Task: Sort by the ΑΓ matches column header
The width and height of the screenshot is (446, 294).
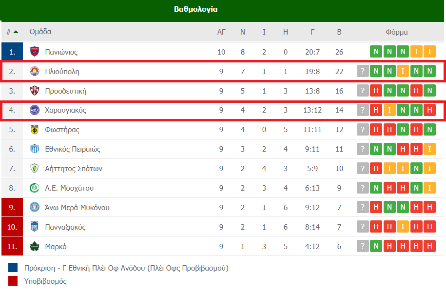Action: pyautogui.click(x=221, y=32)
